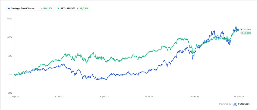This screenshot has height=110, width=257.
Task: Toggle the Strategia DNA Kilimandż... series chip
Action: pos(30,8)
